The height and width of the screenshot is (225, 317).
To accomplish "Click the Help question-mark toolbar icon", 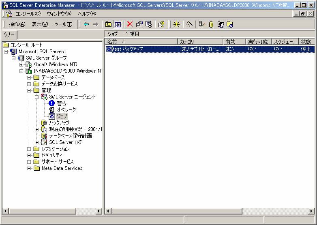I will pyautogui.click(x=161, y=24).
